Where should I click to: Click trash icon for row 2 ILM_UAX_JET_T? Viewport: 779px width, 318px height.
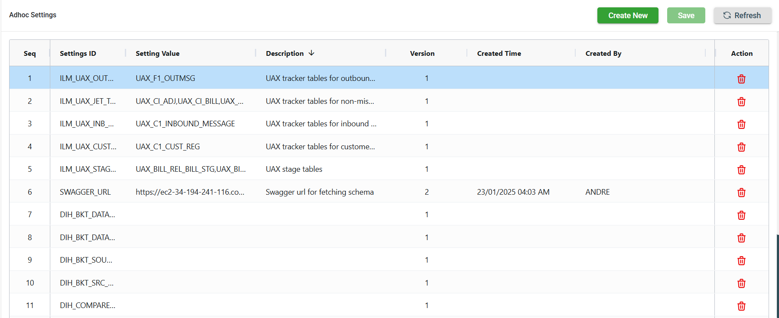click(x=741, y=102)
